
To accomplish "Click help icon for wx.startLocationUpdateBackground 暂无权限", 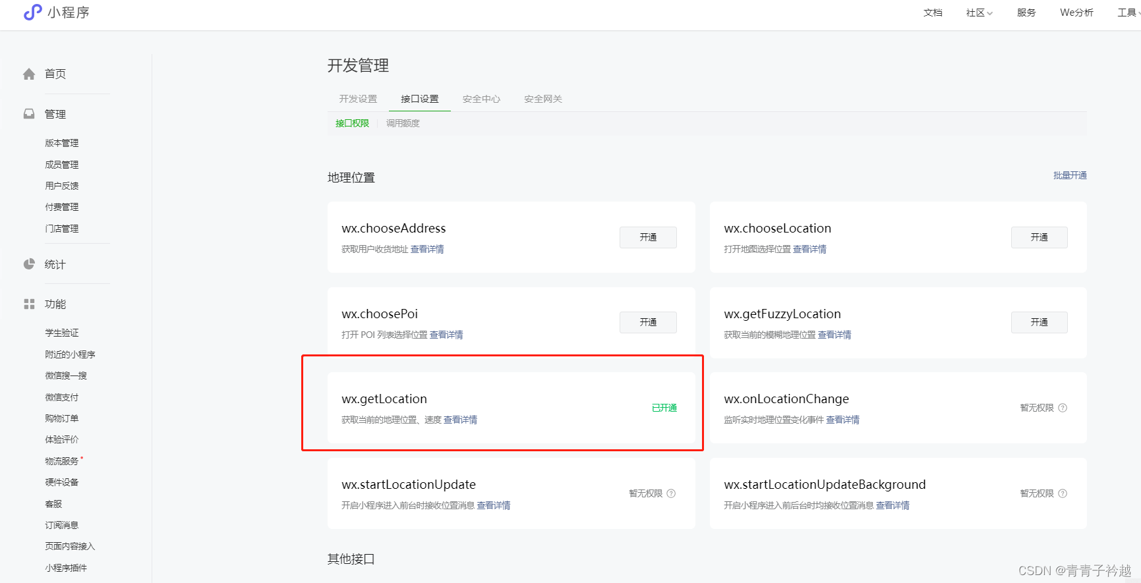I will click(x=1063, y=493).
